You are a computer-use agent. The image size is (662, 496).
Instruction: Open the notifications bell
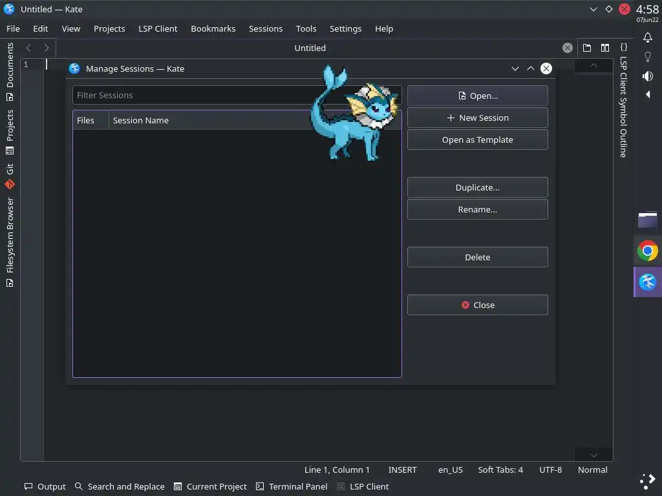coord(648,37)
